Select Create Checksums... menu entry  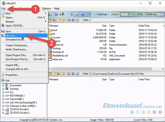pos(17,45)
